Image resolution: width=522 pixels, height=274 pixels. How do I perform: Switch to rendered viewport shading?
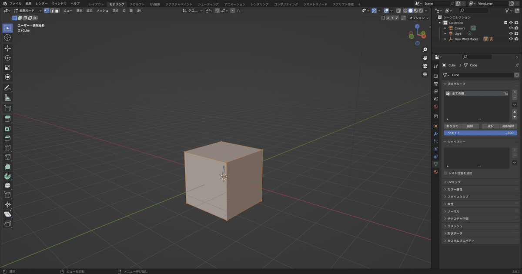(421, 10)
